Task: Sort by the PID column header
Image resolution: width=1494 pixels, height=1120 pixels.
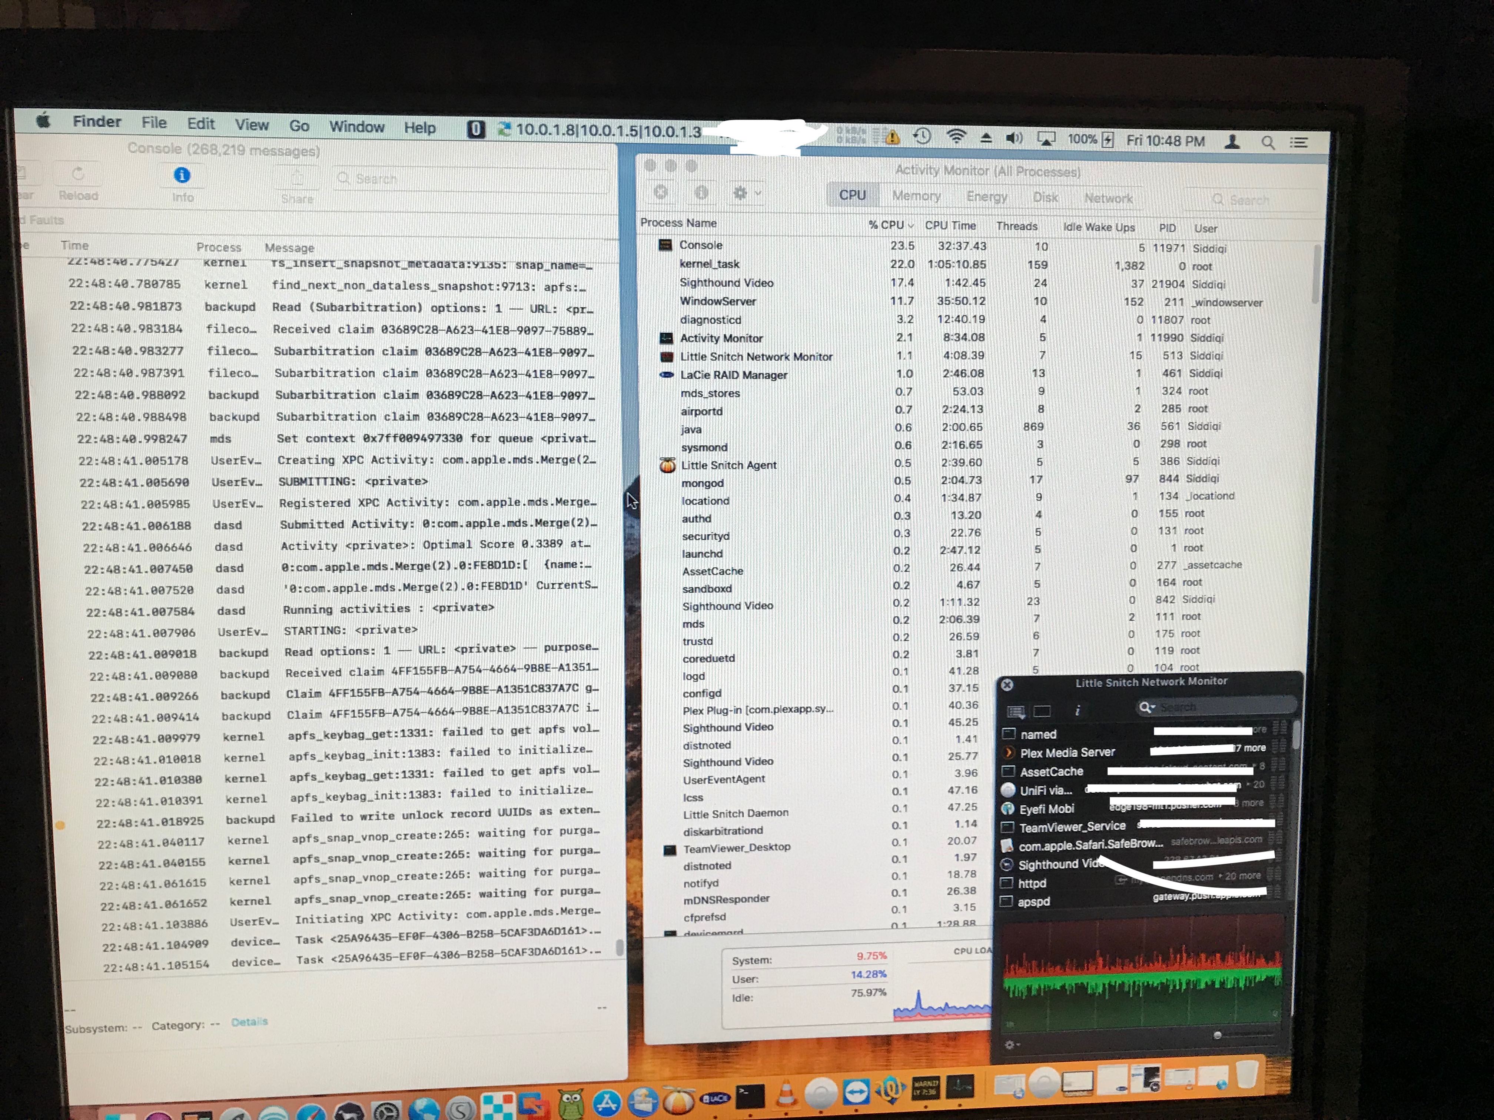Action: coord(1167,228)
